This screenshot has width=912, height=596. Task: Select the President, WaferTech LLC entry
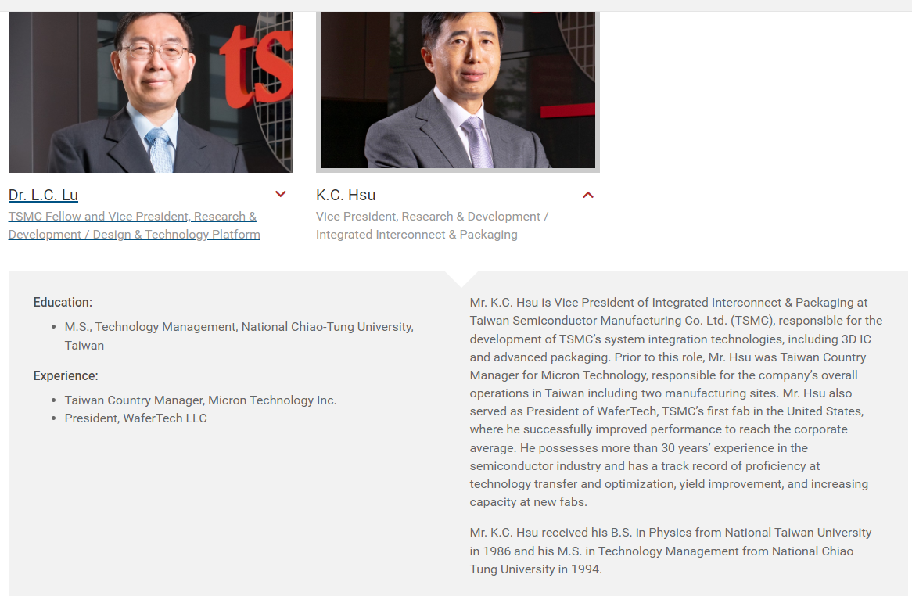[x=135, y=418]
